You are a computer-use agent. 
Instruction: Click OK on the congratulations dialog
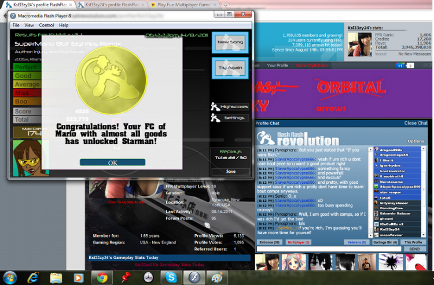(x=113, y=162)
